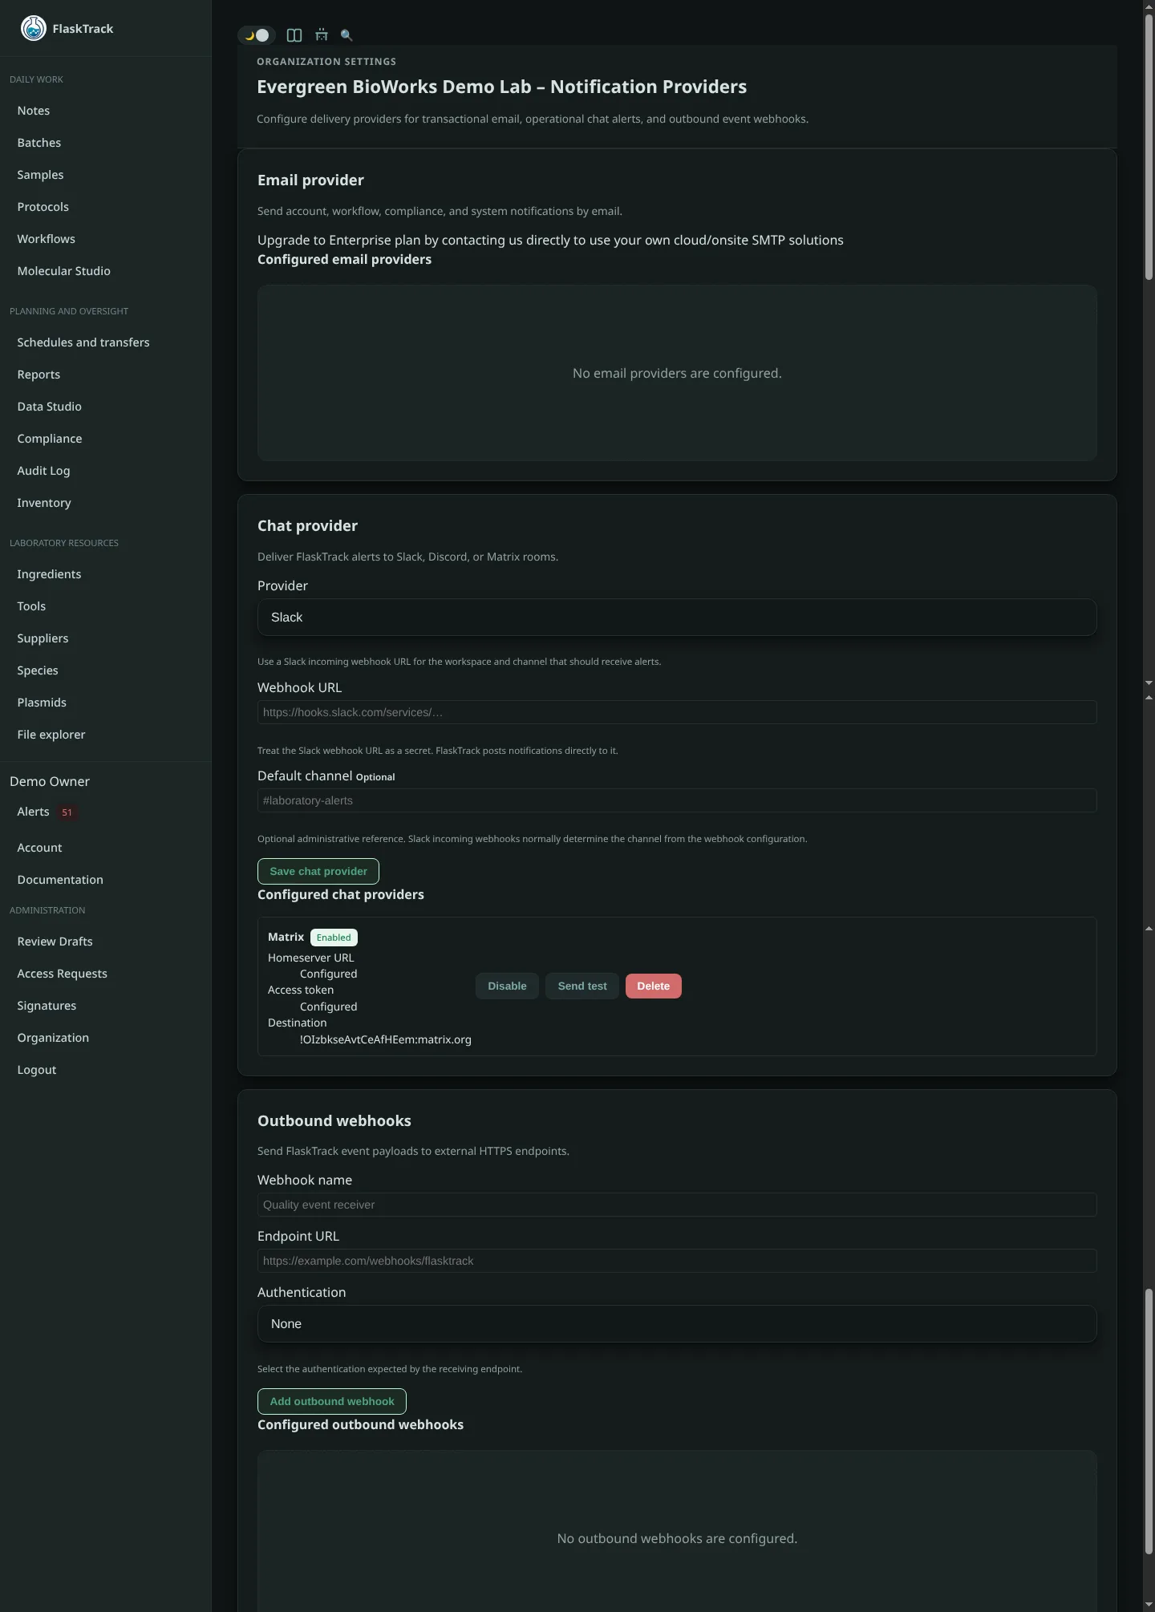Open Alerts with the 51 badge
Viewport: 1155px width, 1612px height.
pyautogui.click(x=47, y=812)
